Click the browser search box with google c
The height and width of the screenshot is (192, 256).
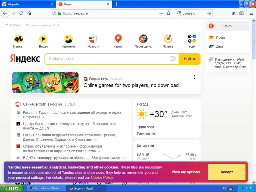[193, 13]
